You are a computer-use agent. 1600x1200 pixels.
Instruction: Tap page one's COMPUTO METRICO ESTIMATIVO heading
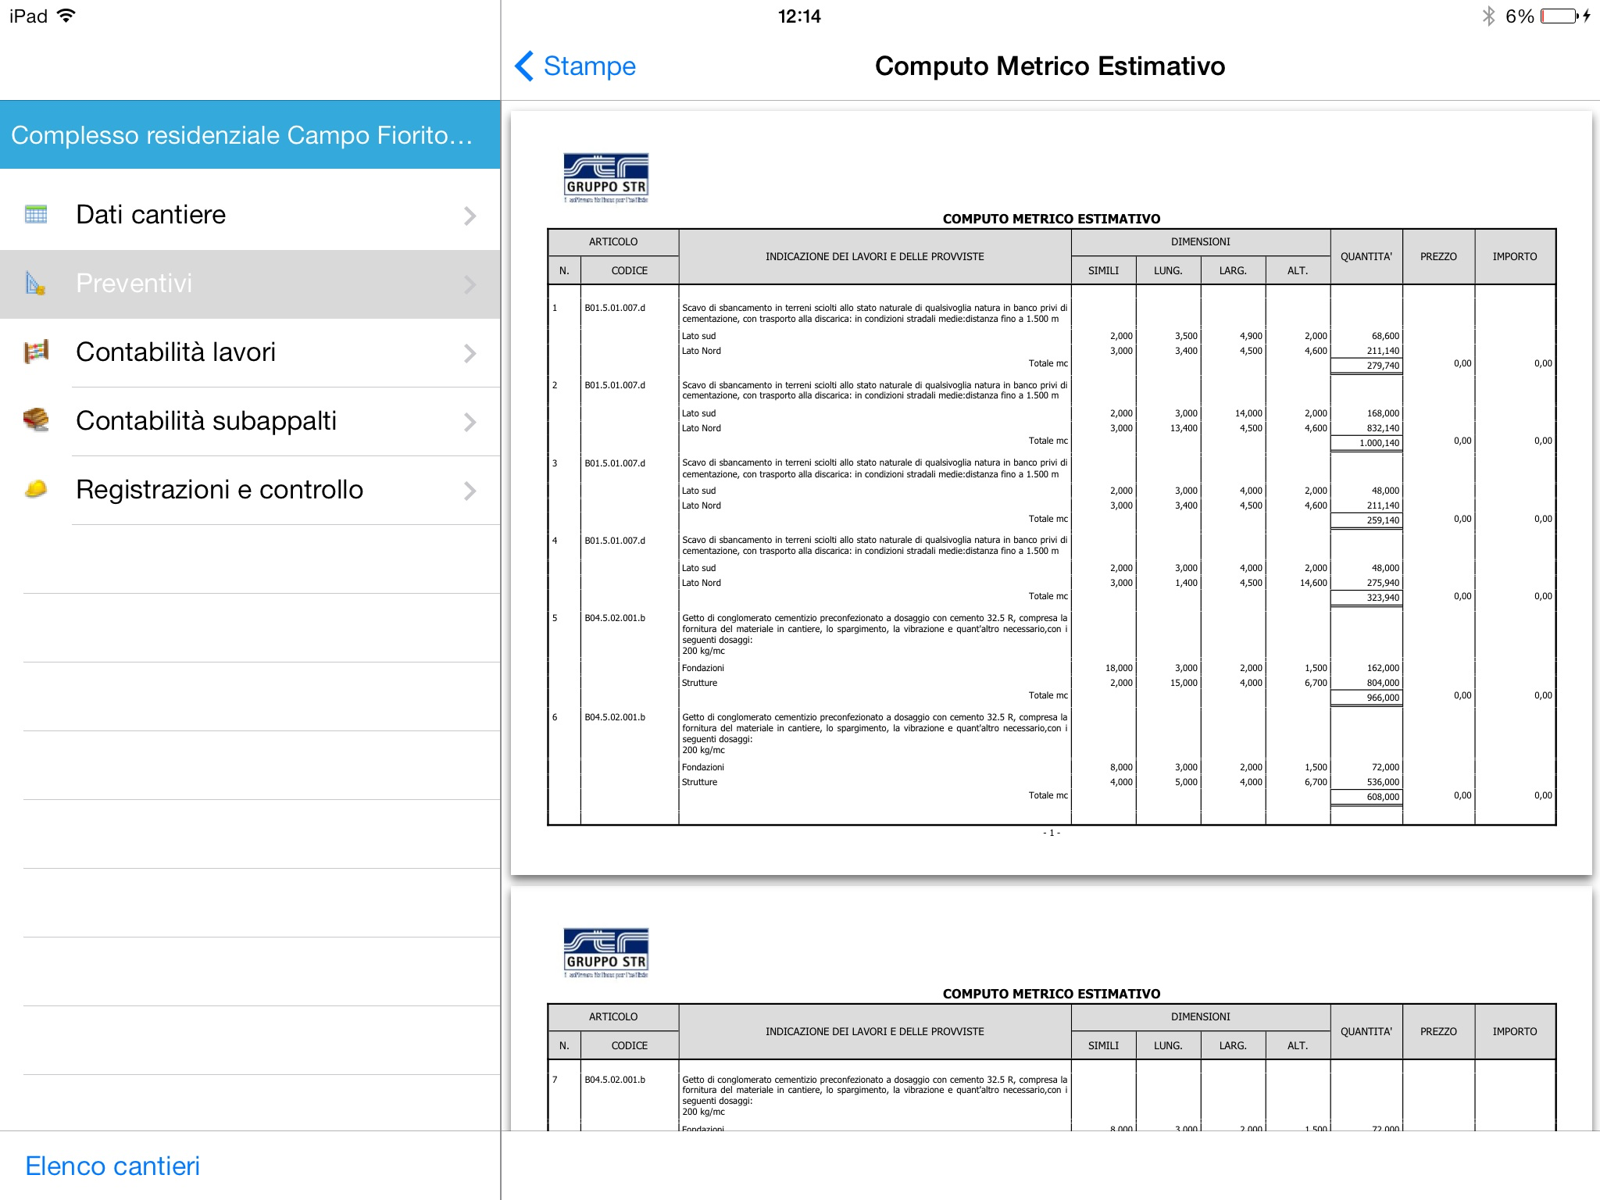coord(1052,219)
